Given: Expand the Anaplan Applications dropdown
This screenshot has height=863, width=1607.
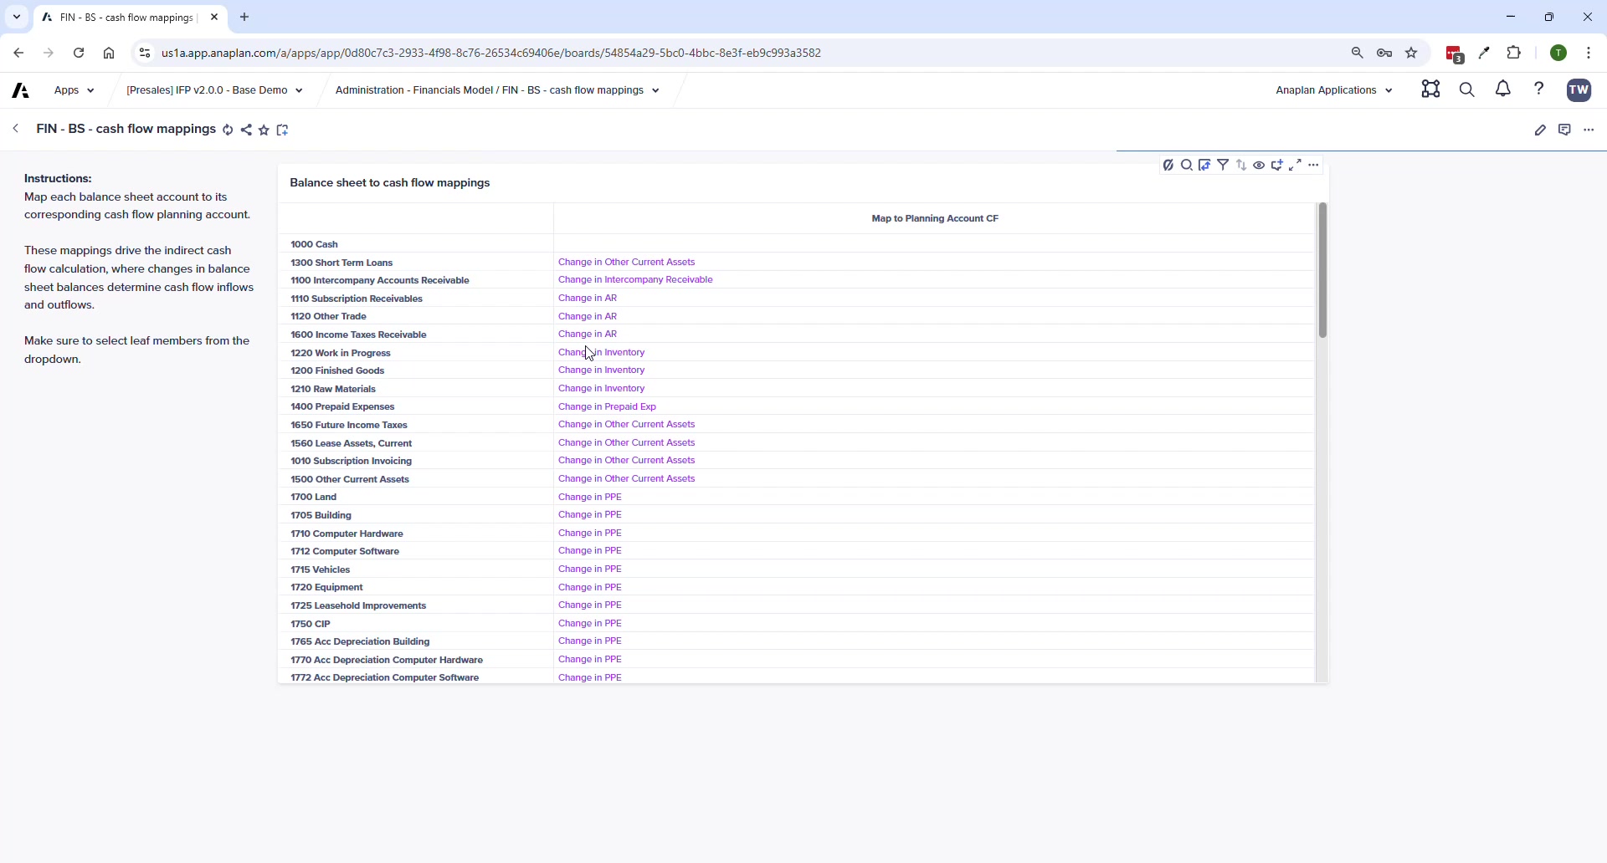Looking at the screenshot, I should click(x=1334, y=90).
